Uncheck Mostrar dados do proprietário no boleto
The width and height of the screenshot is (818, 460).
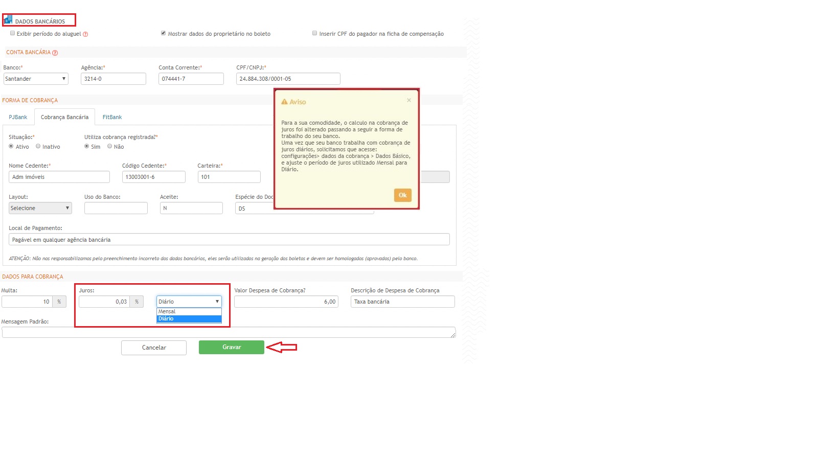(164, 33)
